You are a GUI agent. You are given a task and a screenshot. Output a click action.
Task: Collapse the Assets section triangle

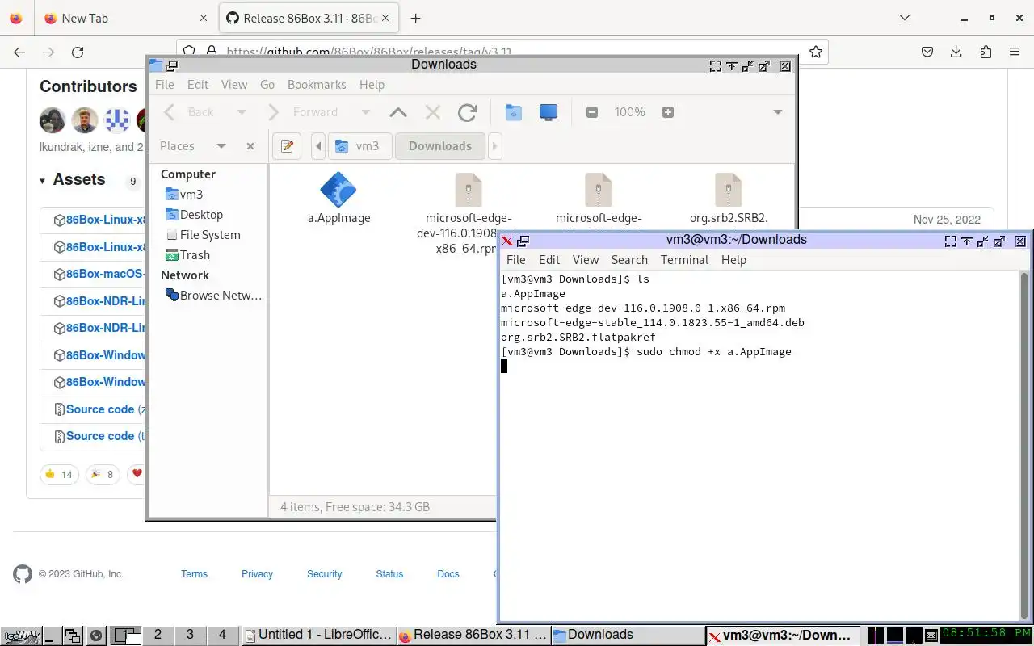[x=42, y=181]
